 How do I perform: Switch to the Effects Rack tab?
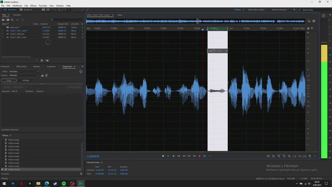click(21, 66)
